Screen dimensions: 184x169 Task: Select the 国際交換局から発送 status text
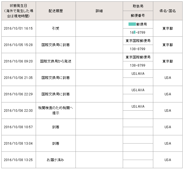pos(55,61)
